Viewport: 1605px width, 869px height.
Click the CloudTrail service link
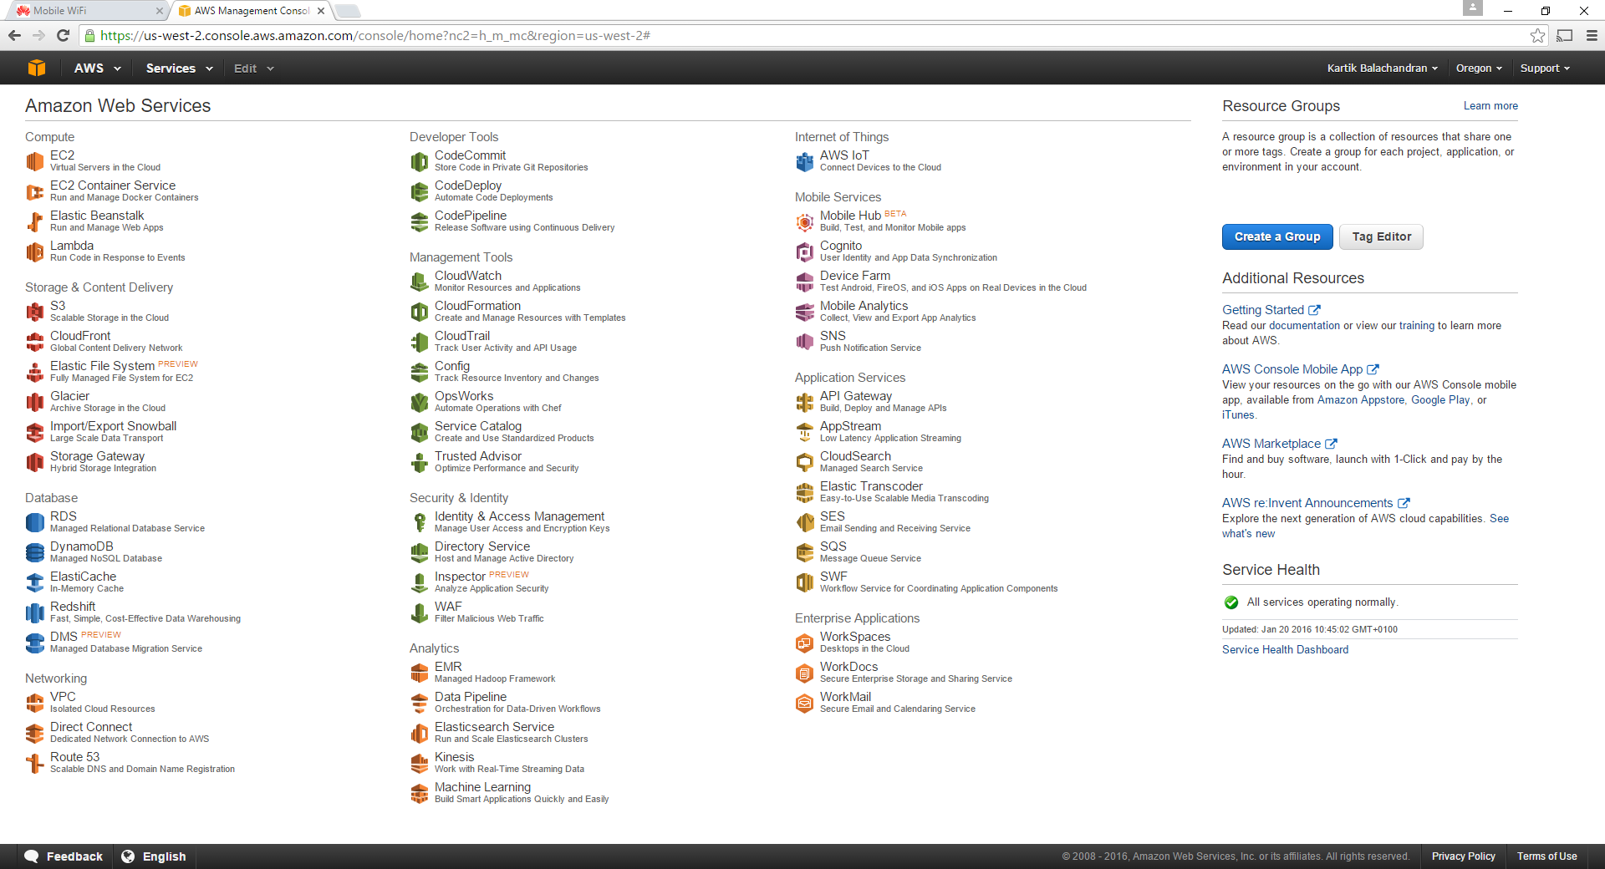click(462, 336)
